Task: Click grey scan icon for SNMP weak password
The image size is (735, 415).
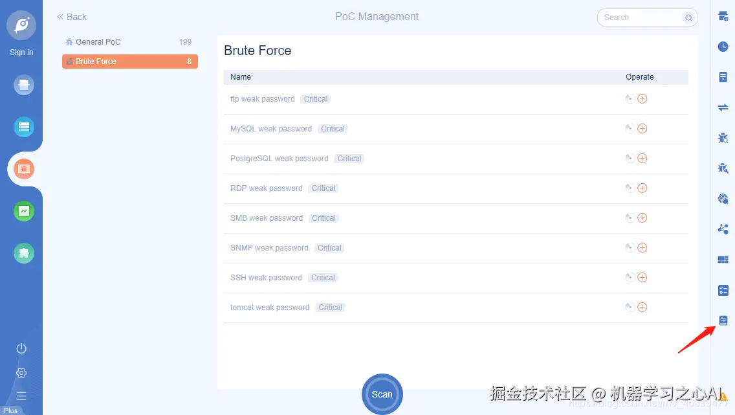Action: point(630,247)
